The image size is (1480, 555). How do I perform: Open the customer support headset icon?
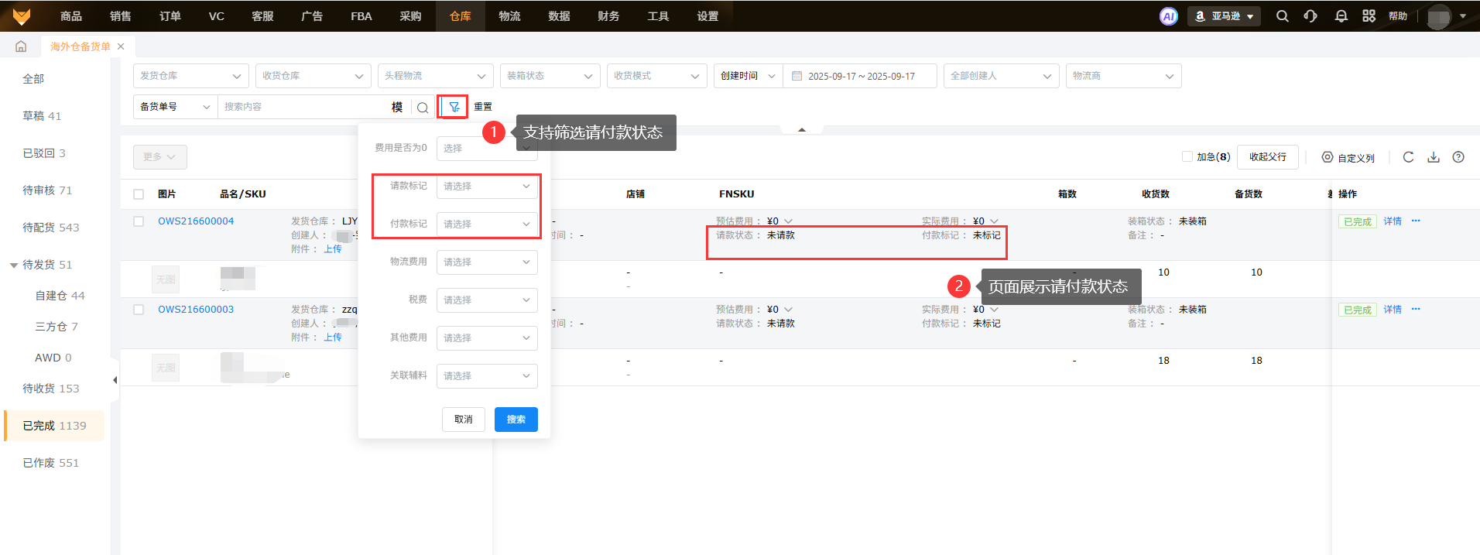tap(1310, 16)
